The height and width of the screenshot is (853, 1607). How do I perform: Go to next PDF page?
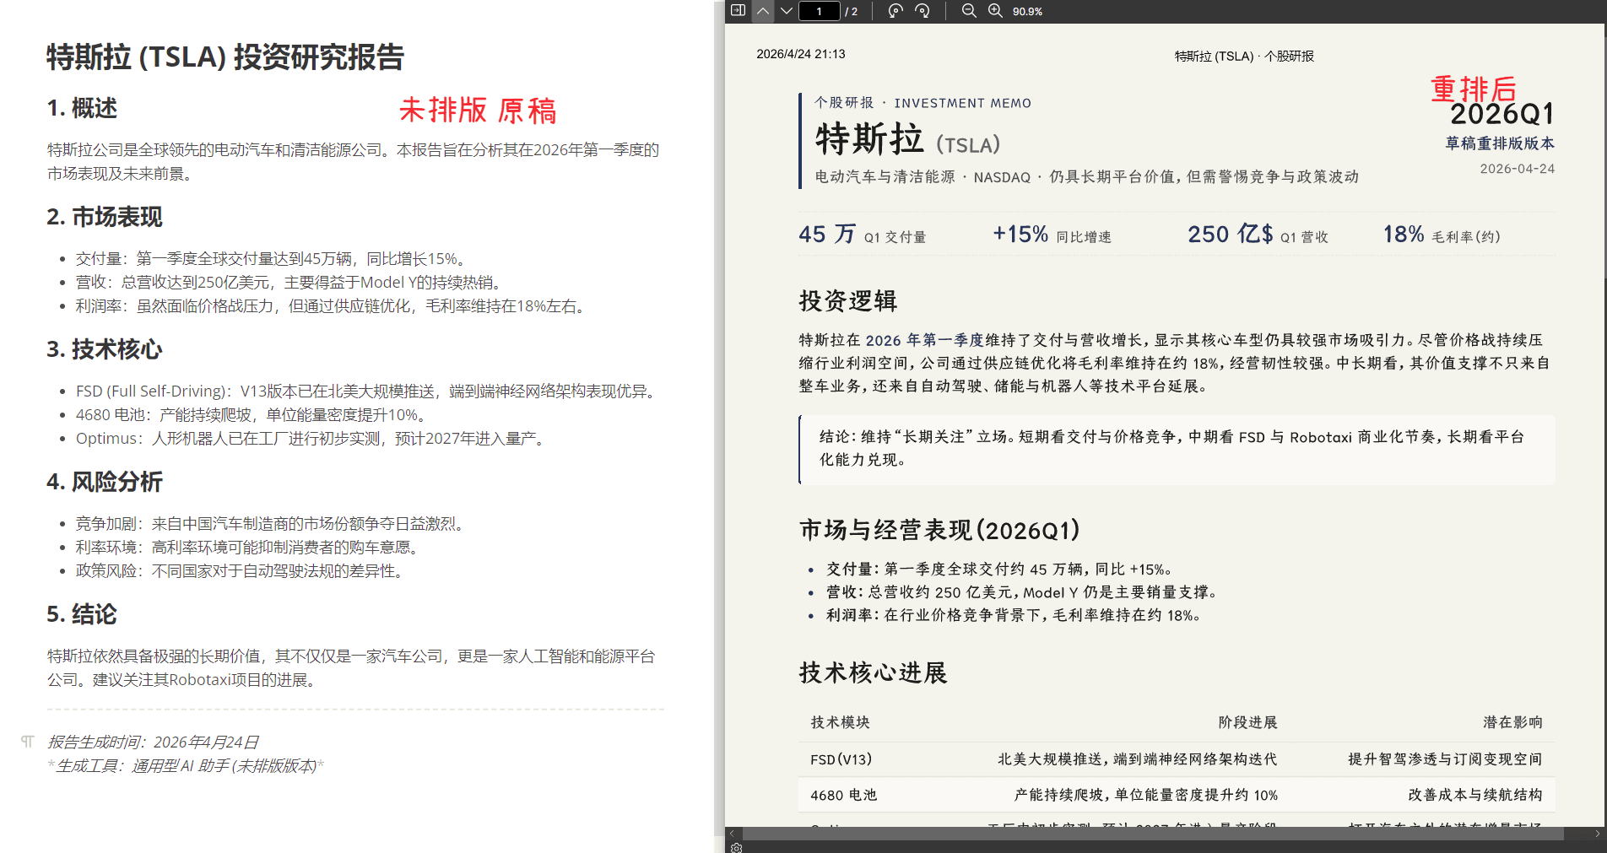pyautogui.click(x=787, y=11)
